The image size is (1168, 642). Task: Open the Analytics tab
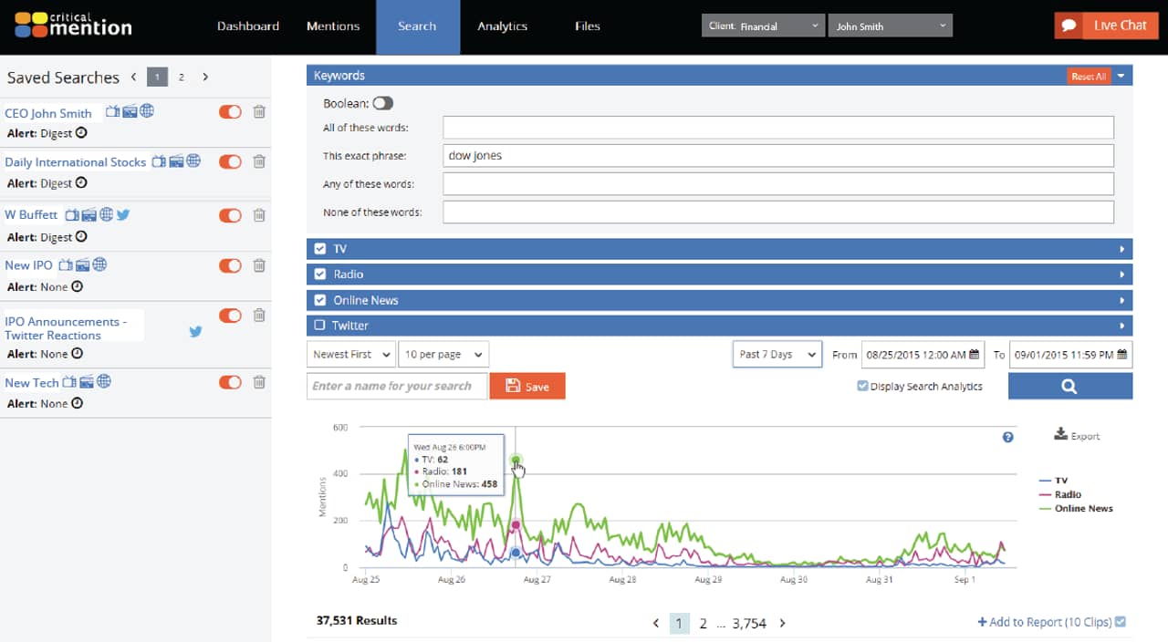click(x=502, y=26)
